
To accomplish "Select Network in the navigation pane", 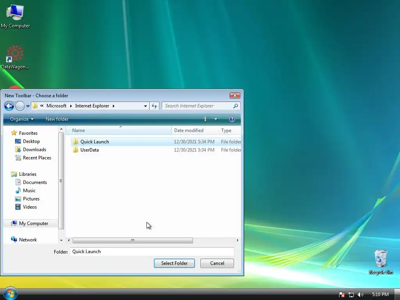I will tap(28, 240).
